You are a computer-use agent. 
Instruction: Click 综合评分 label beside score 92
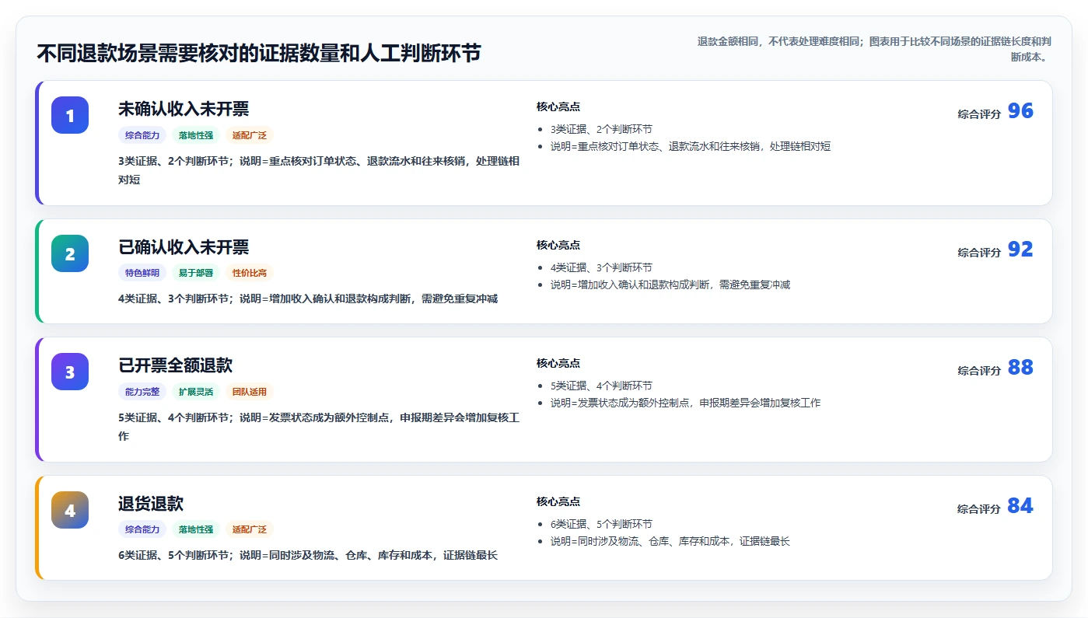[979, 253]
